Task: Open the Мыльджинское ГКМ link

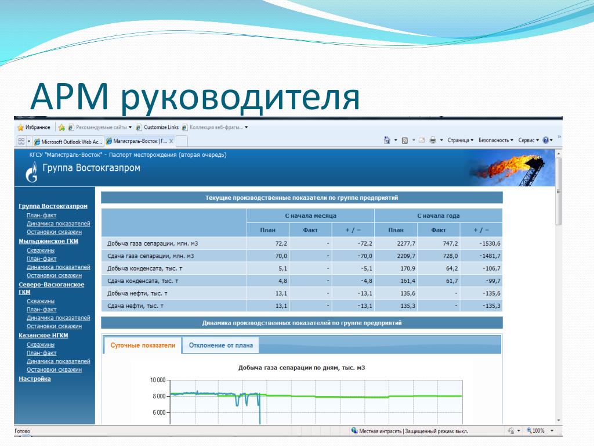Action: coord(49,241)
